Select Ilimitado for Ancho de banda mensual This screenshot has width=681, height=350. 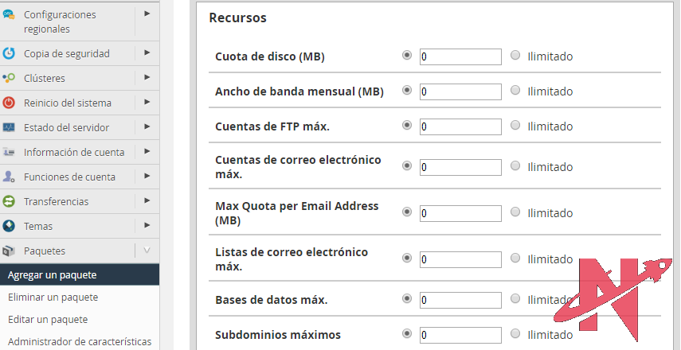515,91
